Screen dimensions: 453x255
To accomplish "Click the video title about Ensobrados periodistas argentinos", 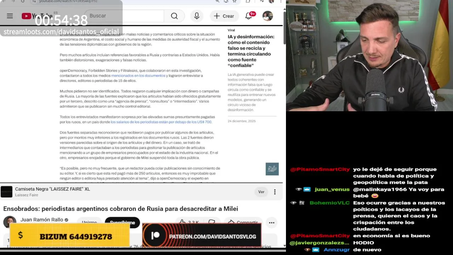I will pyautogui.click(x=121, y=209).
